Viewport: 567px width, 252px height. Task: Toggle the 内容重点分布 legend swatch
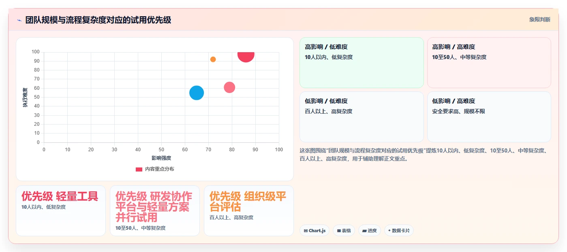click(x=139, y=169)
